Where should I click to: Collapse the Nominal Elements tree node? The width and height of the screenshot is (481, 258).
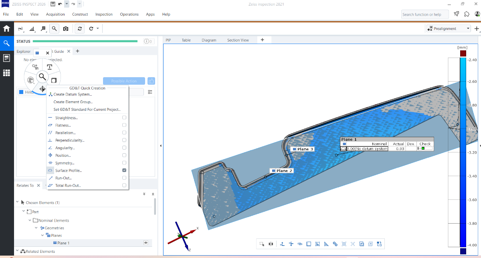tap(30, 220)
